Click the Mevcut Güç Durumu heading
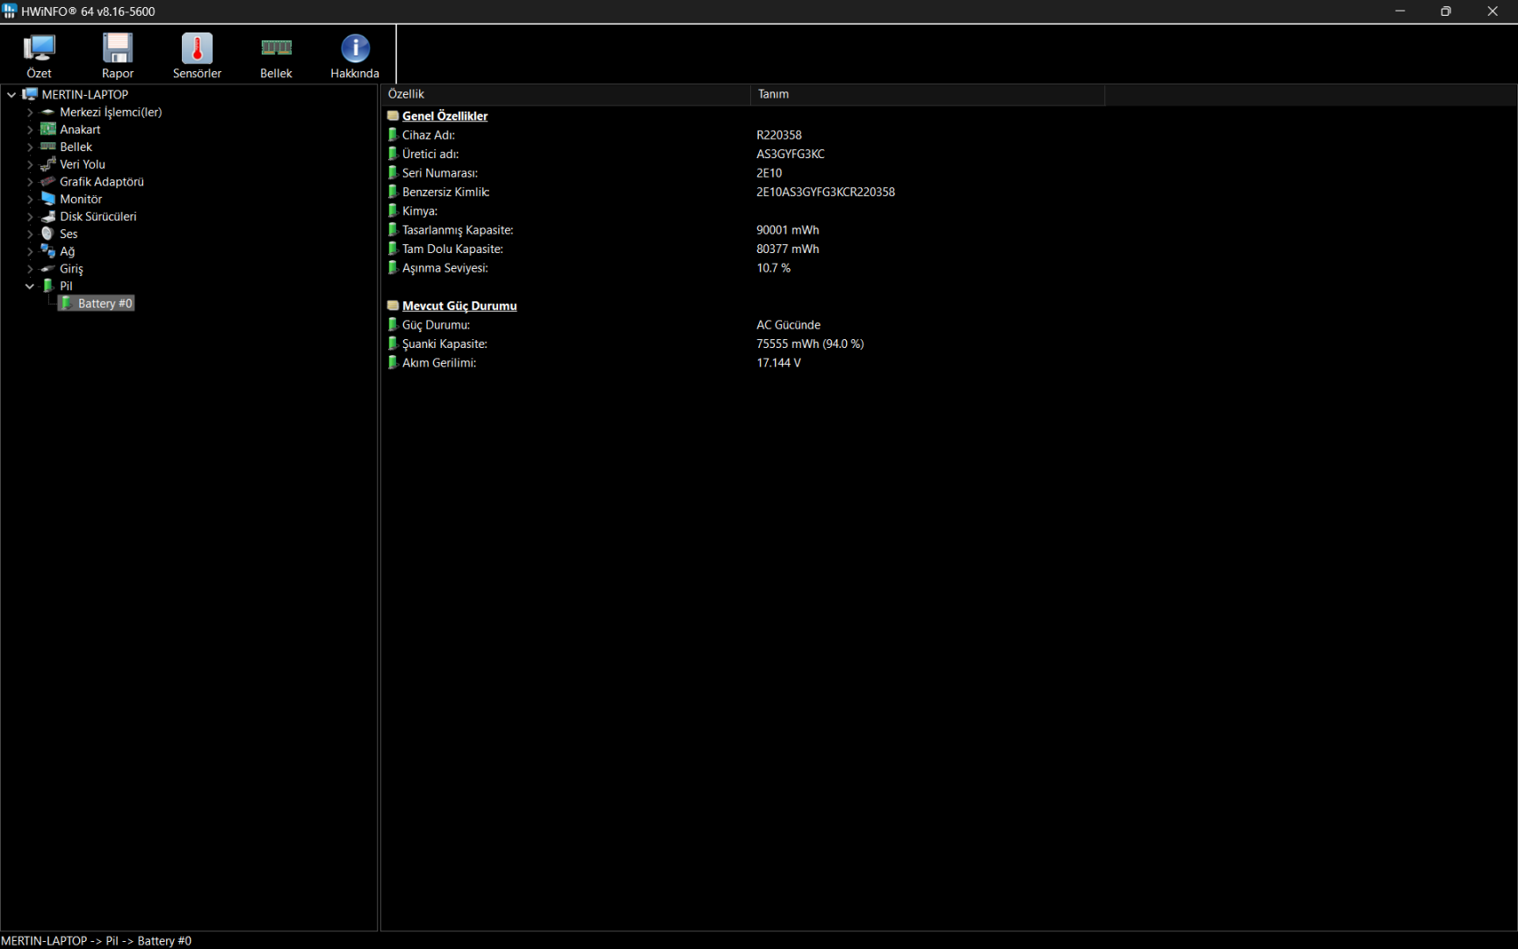The height and width of the screenshot is (949, 1518). [x=459, y=306]
